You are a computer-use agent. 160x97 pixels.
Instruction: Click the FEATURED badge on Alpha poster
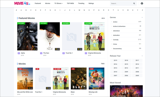pos(21,23)
